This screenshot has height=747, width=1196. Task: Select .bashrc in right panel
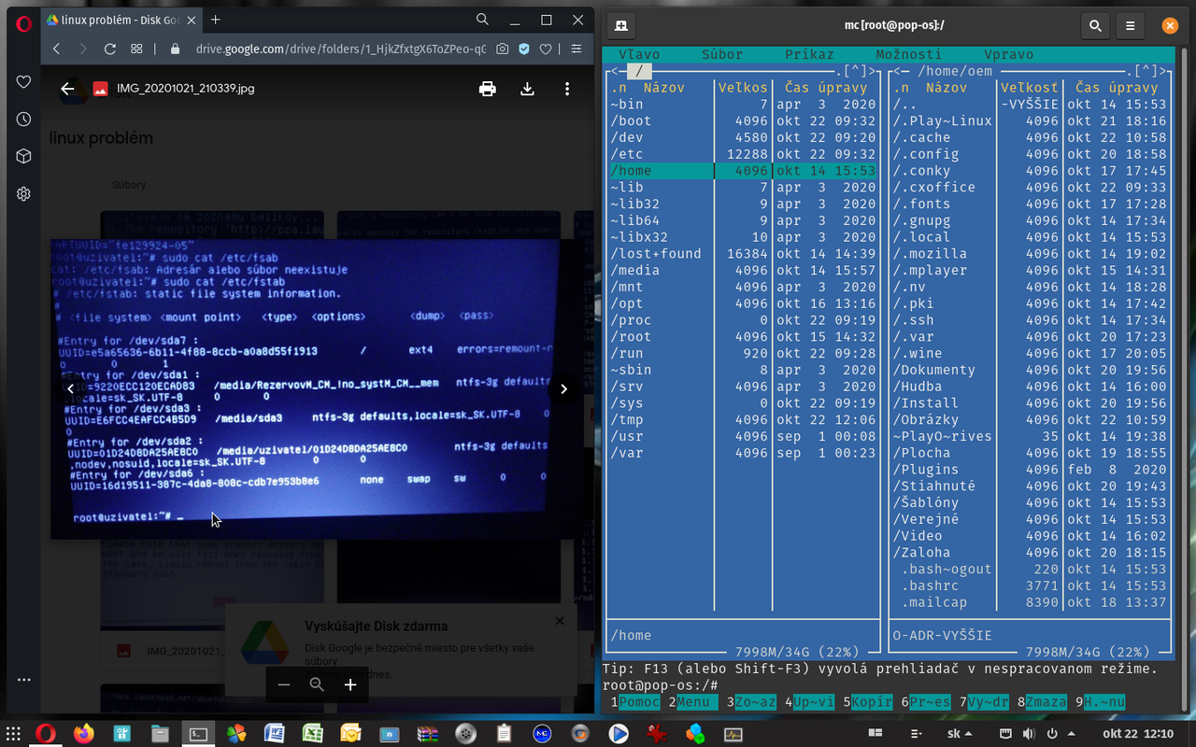coord(1030,585)
